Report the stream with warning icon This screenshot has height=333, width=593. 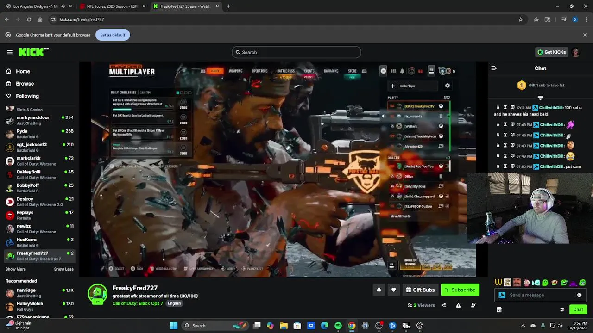[458, 305]
